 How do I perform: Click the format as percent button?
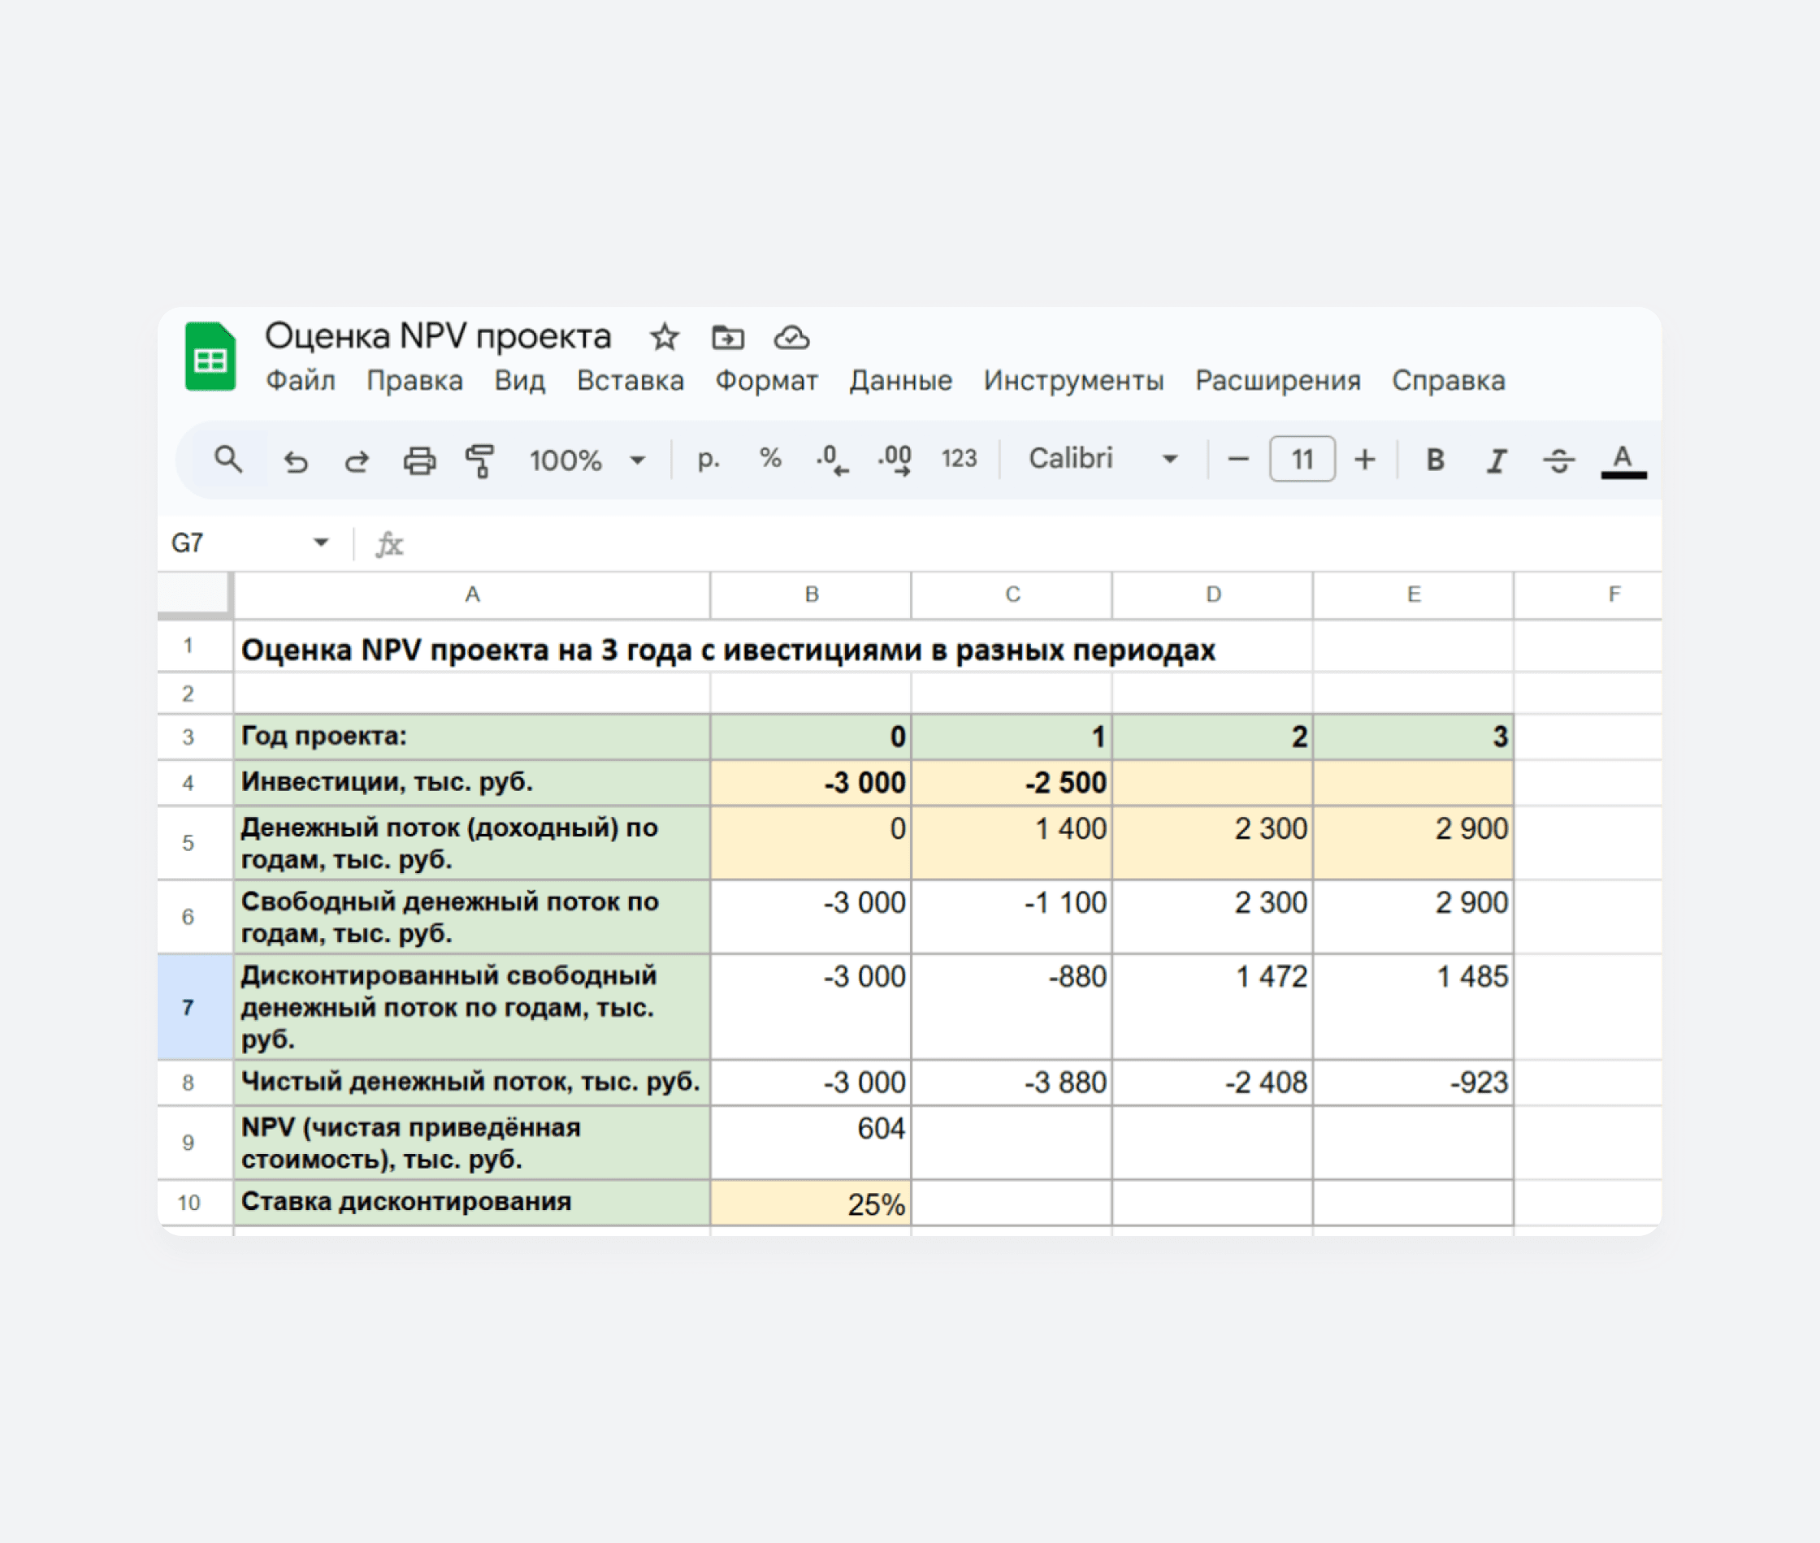tap(770, 458)
